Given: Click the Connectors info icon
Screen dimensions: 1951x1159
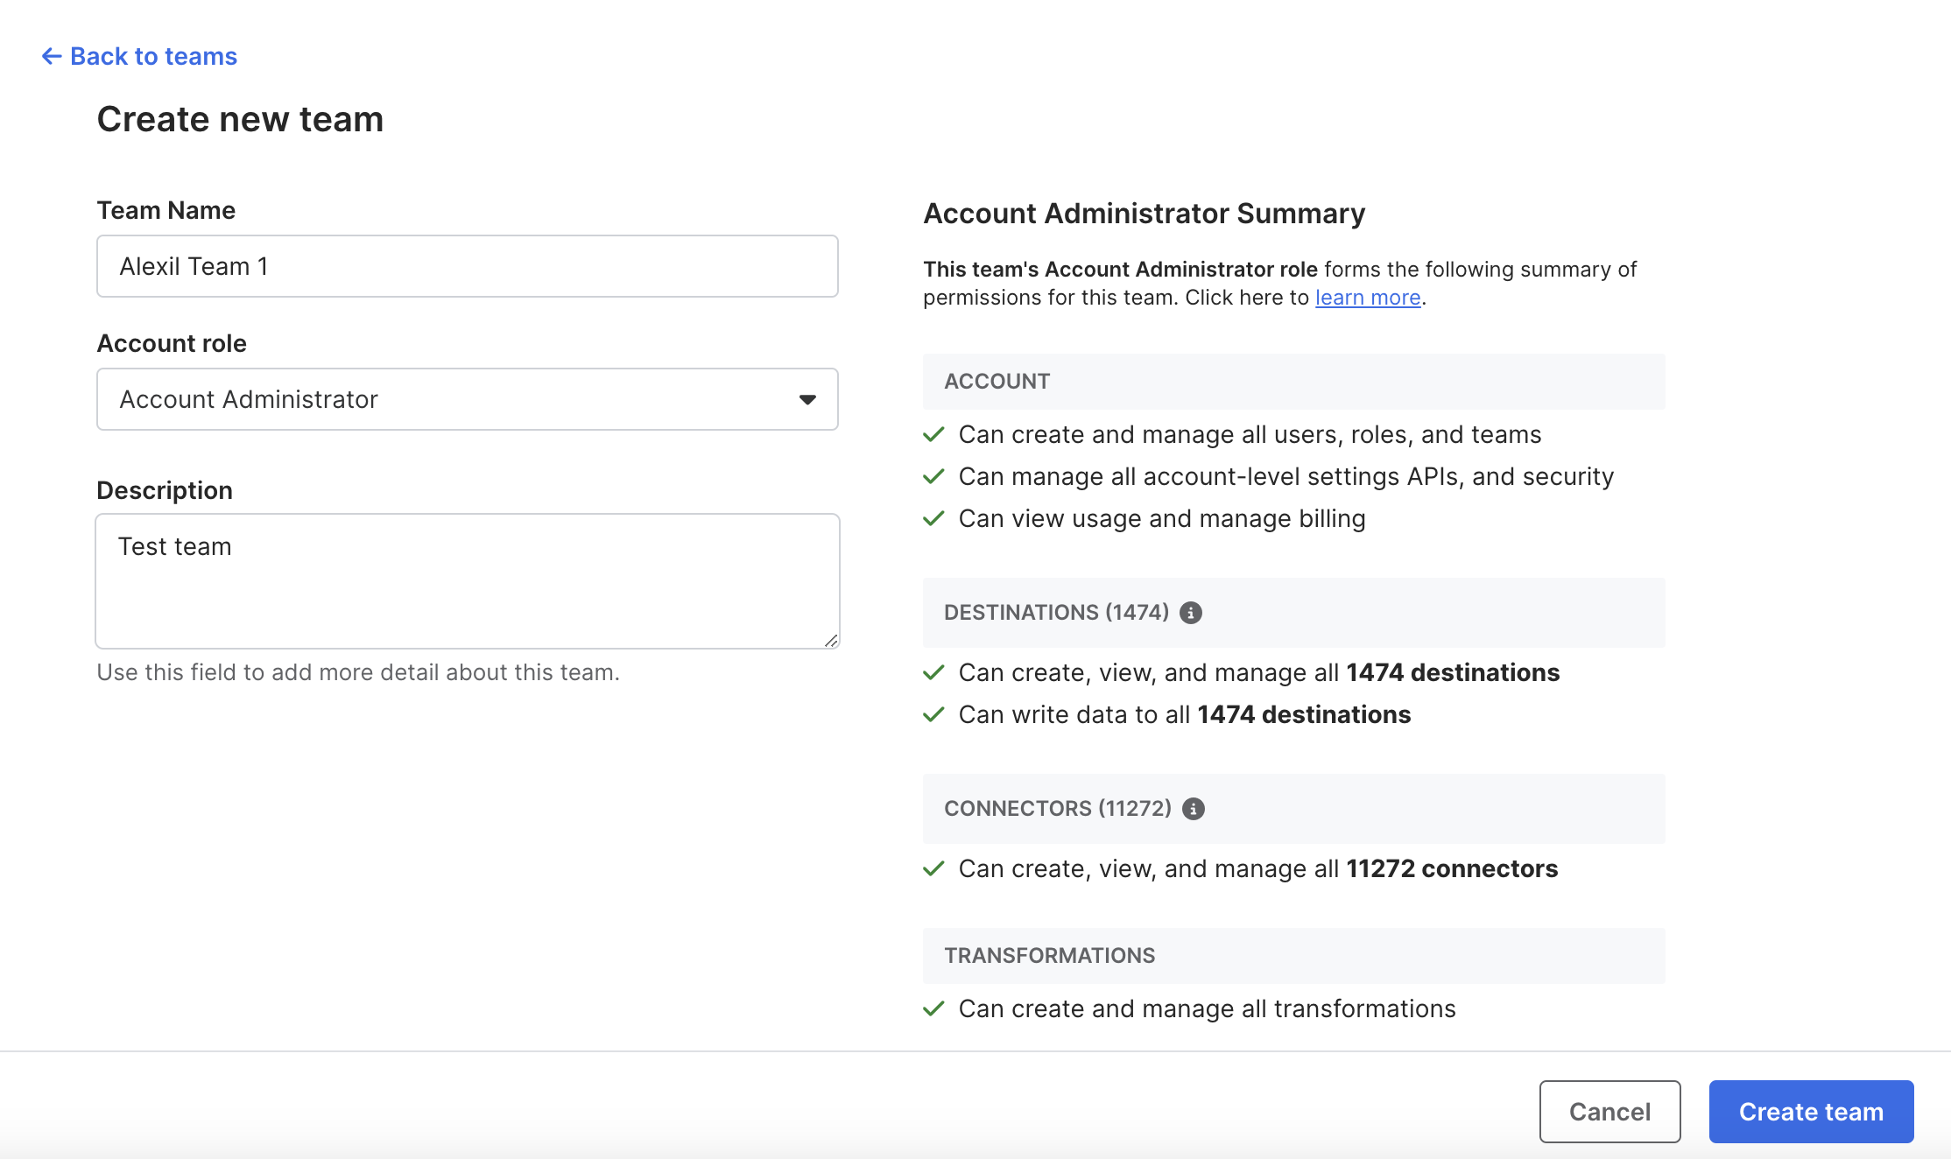Looking at the screenshot, I should coord(1194,809).
